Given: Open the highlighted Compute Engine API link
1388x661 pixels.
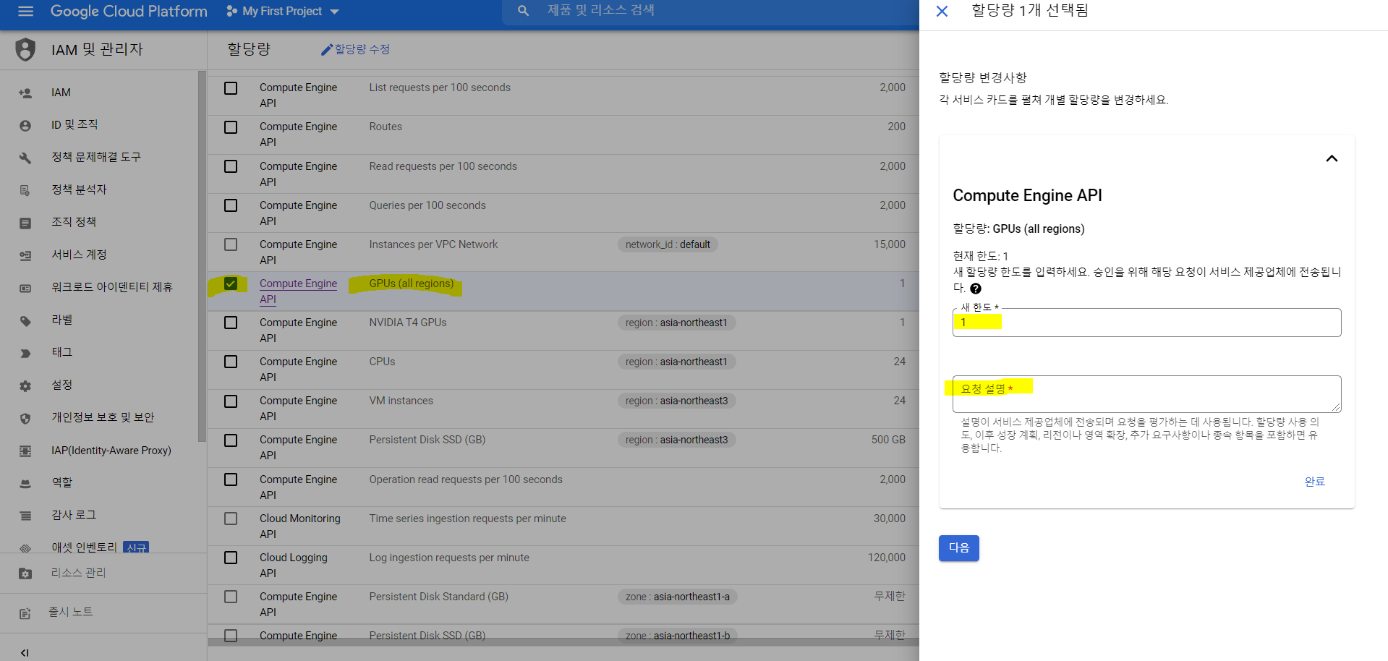Looking at the screenshot, I should pyautogui.click(x=298, y=291).
